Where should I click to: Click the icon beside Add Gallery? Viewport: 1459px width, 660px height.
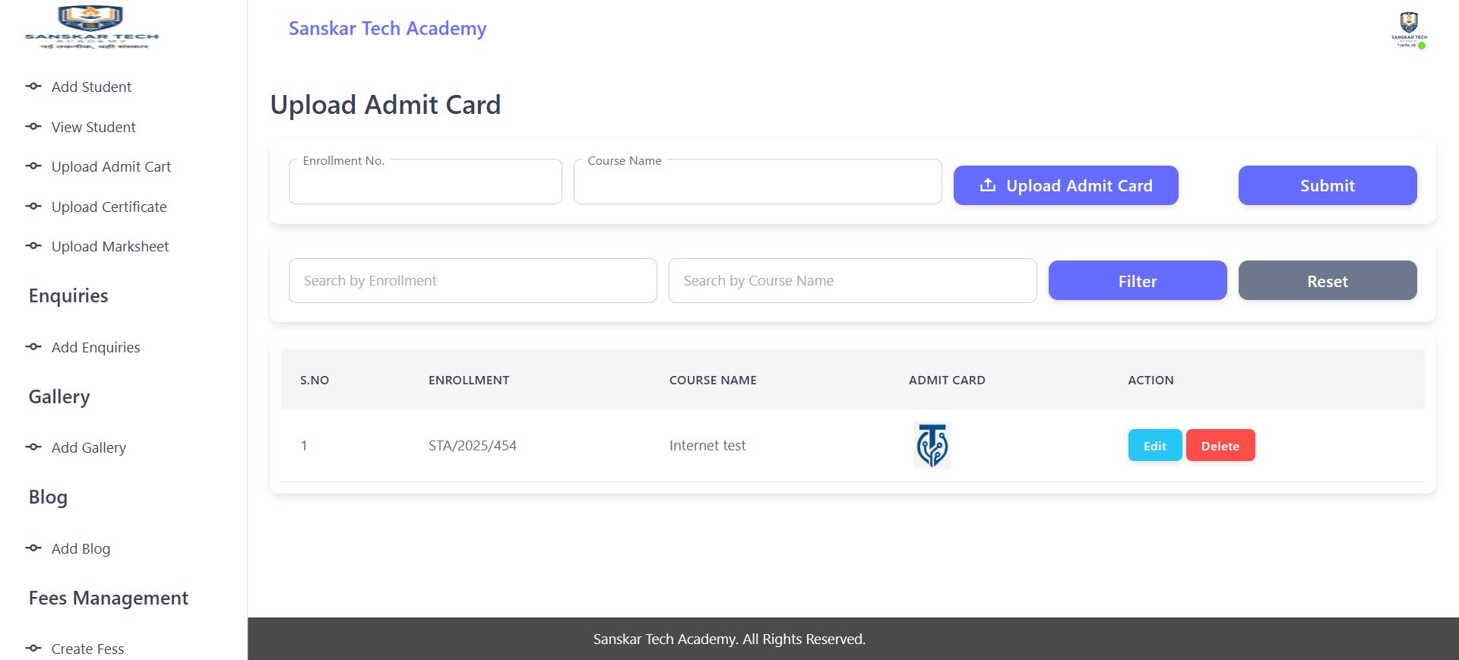(x=33, y=447)
